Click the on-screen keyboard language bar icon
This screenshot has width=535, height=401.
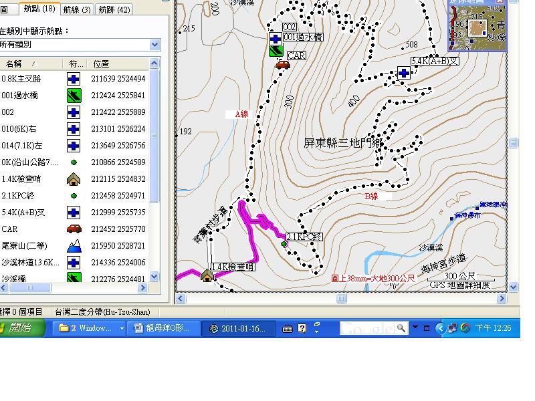coord(288,329)
